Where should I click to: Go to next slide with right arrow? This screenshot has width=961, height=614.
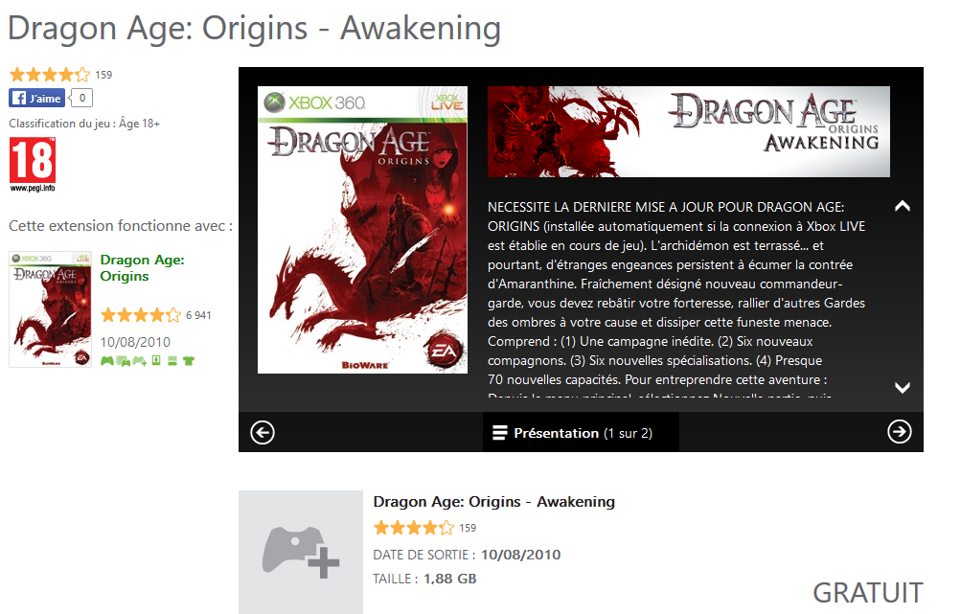[899, 431]
